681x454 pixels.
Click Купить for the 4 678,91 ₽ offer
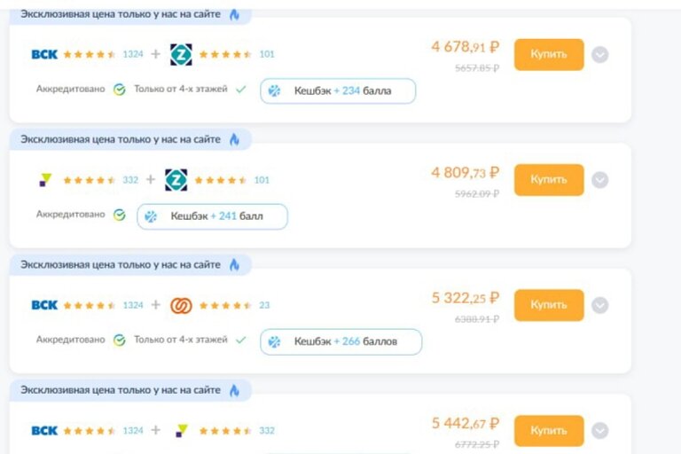pyautogui.click(x=548, y=54)
